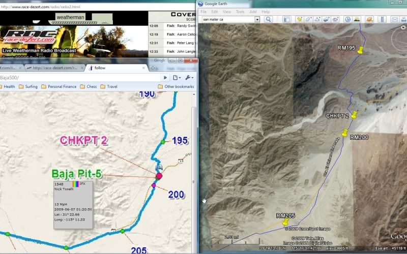Screen dimensions: 407x254
Task: Open the Surfing bookmarks folder
Action: click(x=28, y=86)
